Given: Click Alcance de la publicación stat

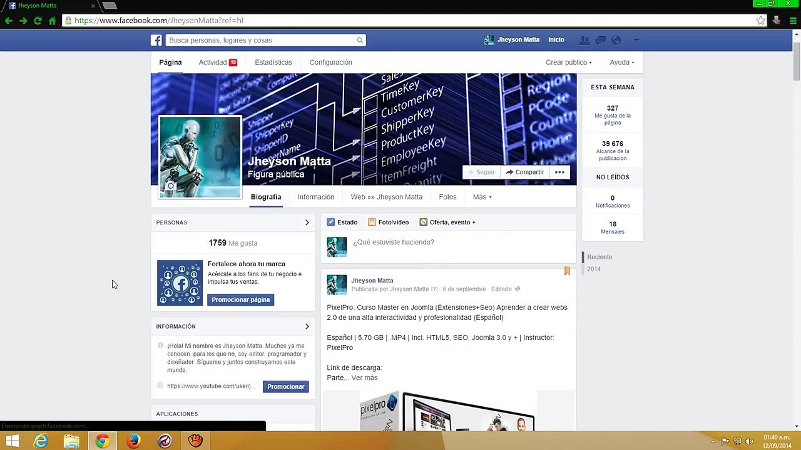Looking at the screenshot, I should point(613,151).
